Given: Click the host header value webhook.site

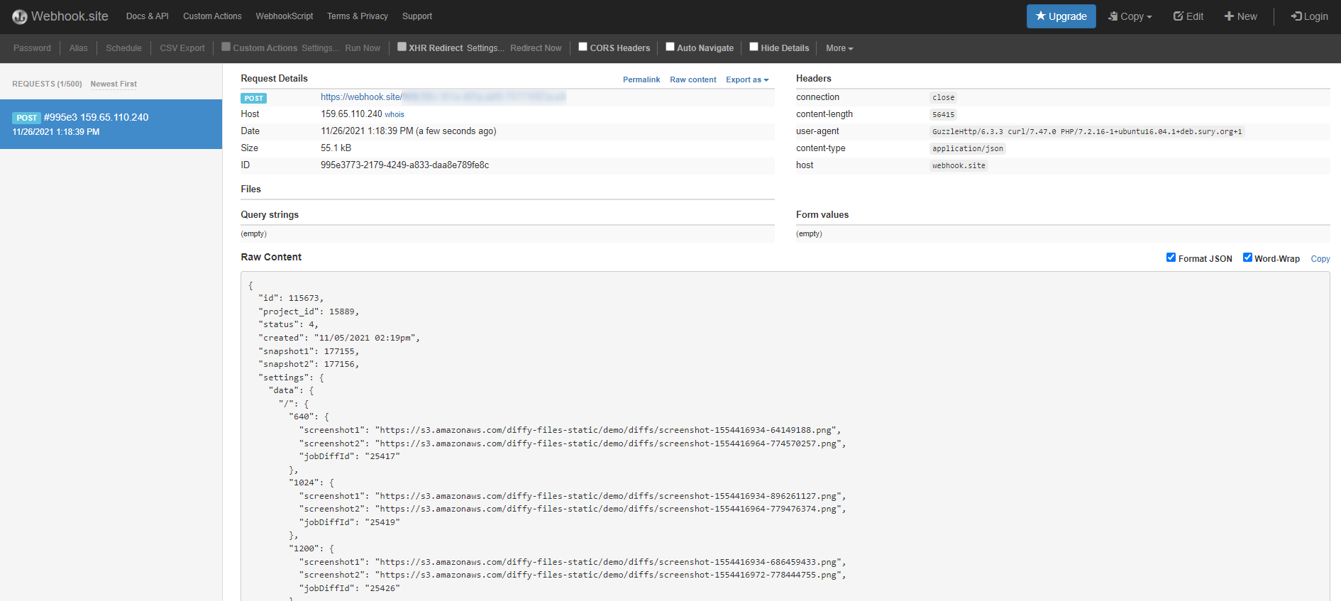Looking at the screenshot, I should 959,166.
